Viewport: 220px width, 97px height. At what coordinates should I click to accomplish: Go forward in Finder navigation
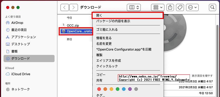(x=74, y=7)
